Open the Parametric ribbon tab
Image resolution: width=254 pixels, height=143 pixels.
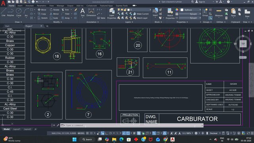(x=41, y=6)
